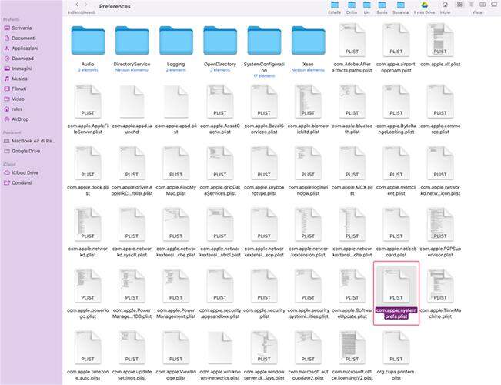Switch to gallery view
This screenshot has width=501, height=385.
click(494, 5)
